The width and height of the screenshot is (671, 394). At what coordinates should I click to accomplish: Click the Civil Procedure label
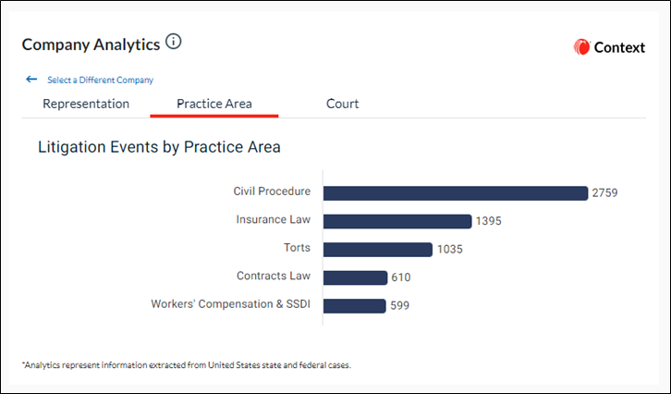click(x=272, y=191)
